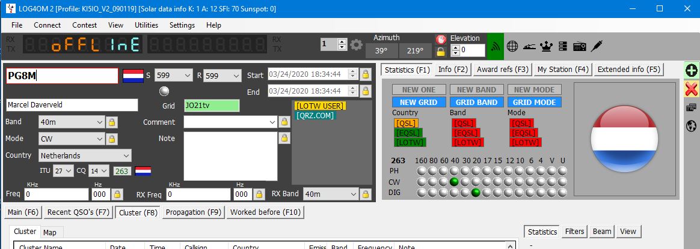The height and width of the screenshot is (249, 700).
Task: Open the radio icon in toolbar
Action: pyautogui.click(x=579, y=46)
